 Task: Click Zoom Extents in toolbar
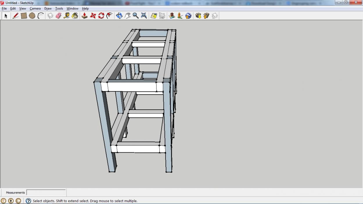tap(144, 16)
